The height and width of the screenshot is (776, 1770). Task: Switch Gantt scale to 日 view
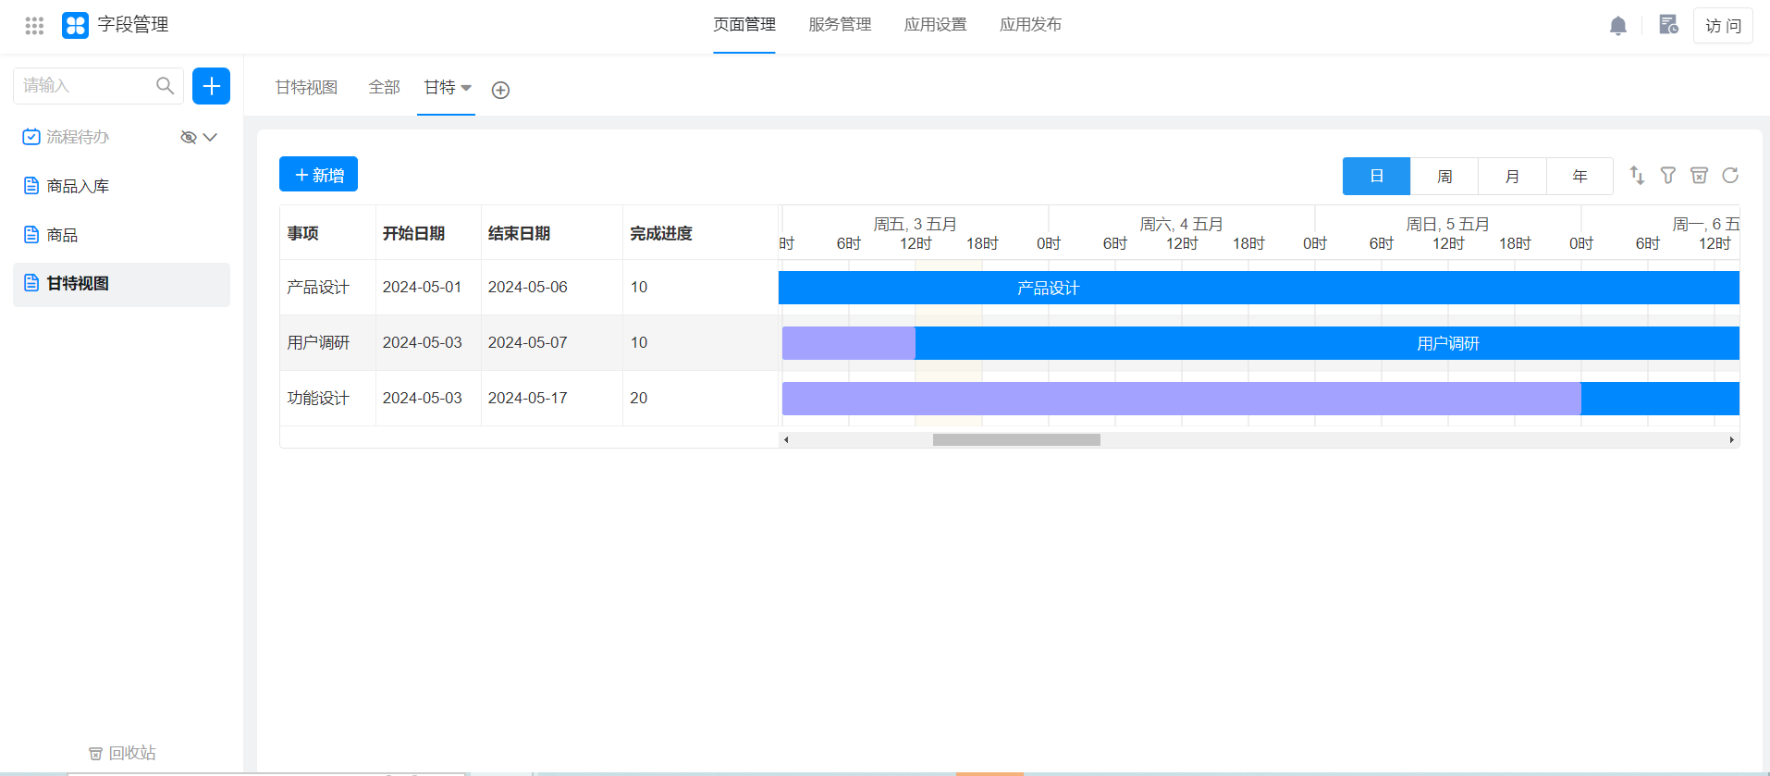(x=1376, y=177)
